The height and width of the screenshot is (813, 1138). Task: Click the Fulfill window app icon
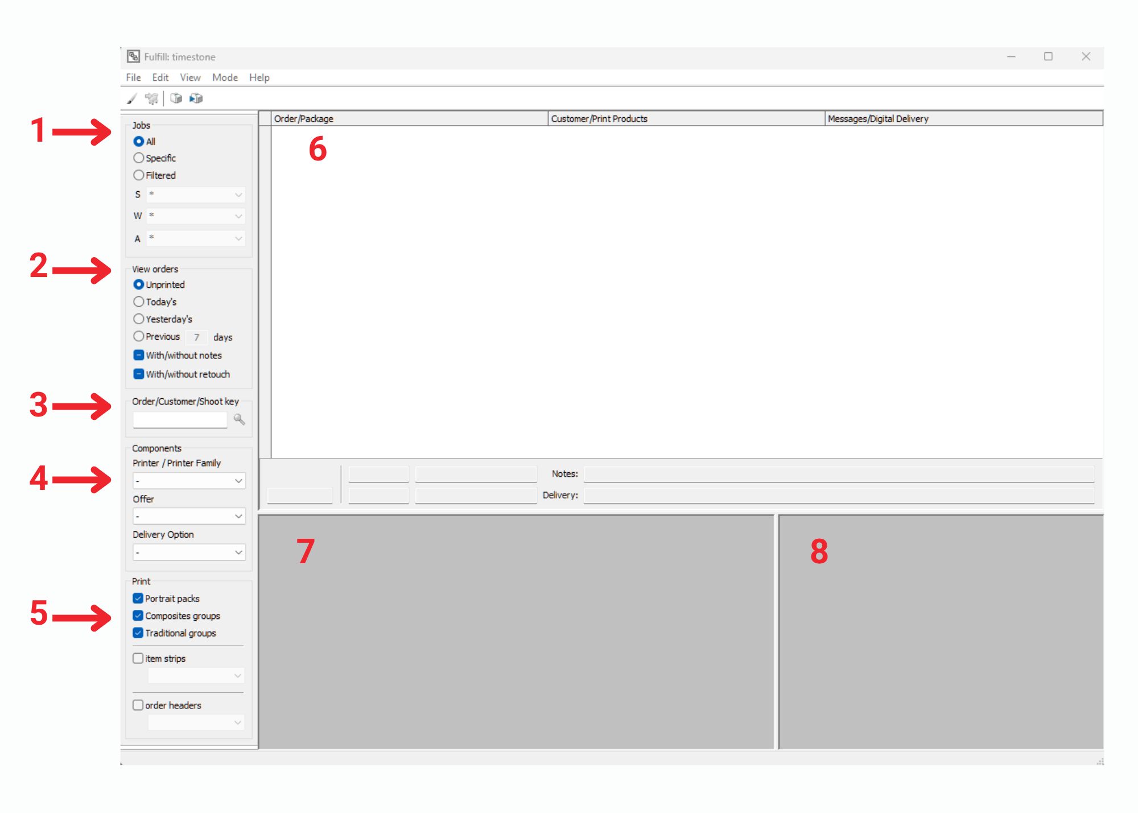coord(133,56)
